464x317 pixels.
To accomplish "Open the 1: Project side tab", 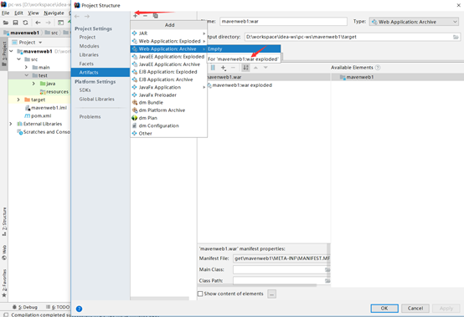I will pyautogui.click(x=4, y=54).
